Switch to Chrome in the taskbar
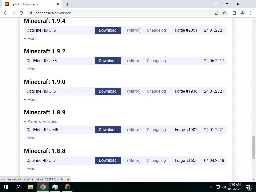256x192 pixels. (x=43, y=187)
